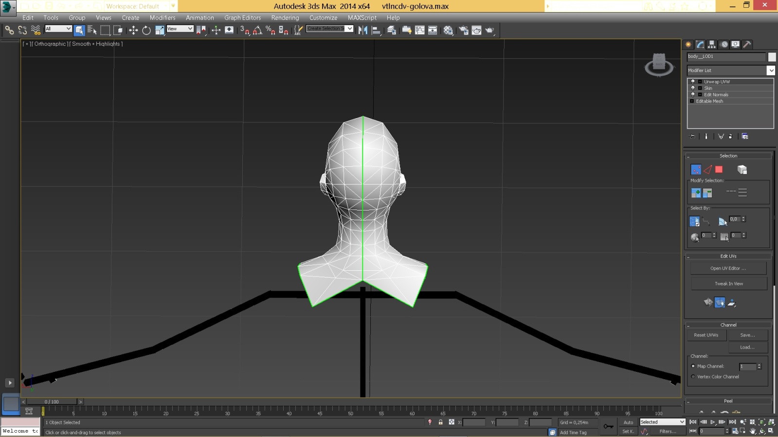Screen dimensions: 778x437
Task: Switch to the Create command panel
Action: click(x=688, y=44)
